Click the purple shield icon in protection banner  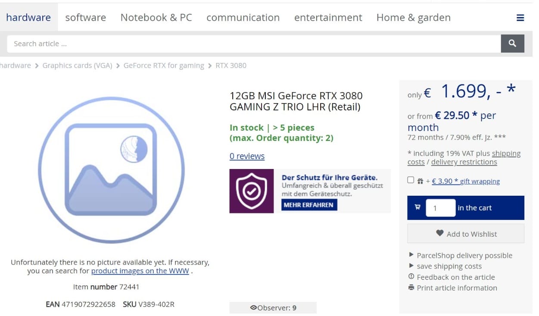251,190
